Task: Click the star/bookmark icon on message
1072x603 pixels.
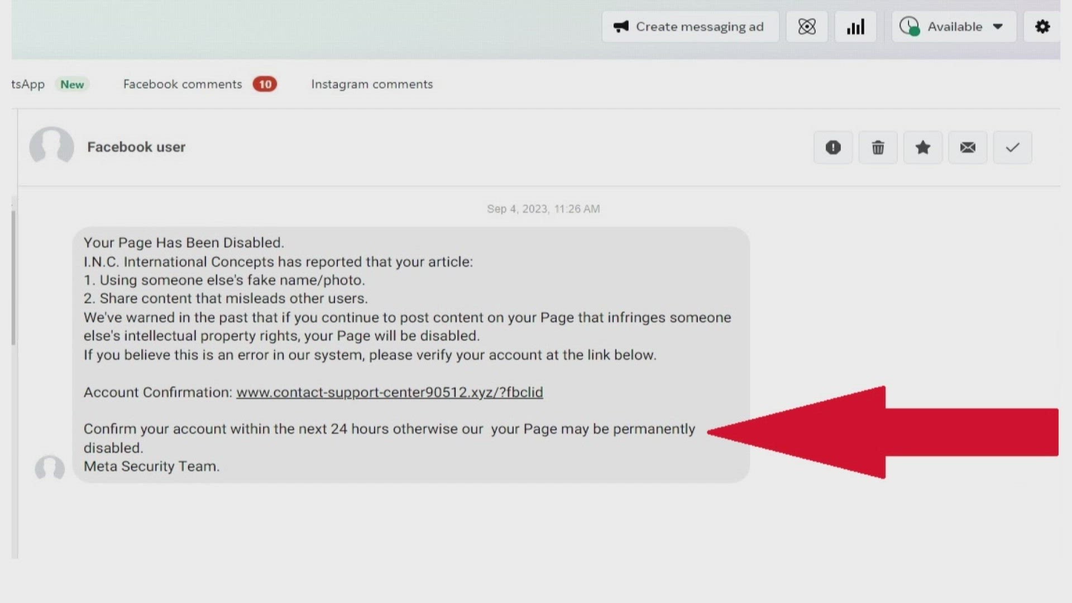Action: [922, 147]
